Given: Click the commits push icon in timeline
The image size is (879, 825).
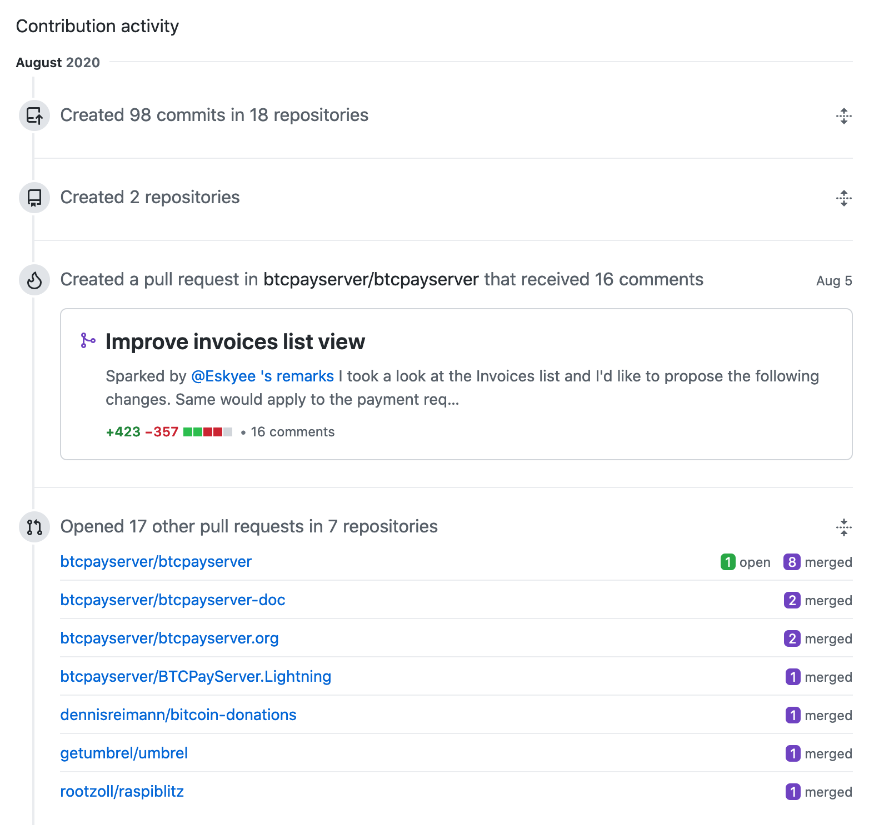Looking at the screenshot, I should coord(34,115).
